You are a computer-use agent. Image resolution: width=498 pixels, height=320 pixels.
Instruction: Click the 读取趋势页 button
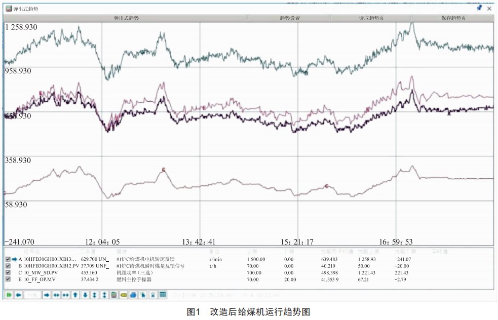(x=371, y=18)
